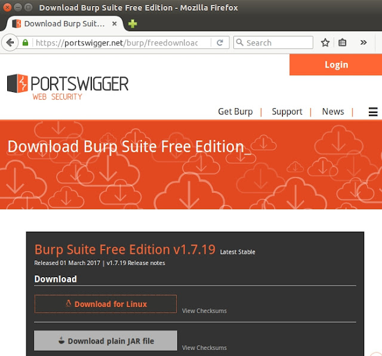Click the Download Burp Suite Free Edition banner title
This screenshot has height=356, width=382.
tap(129, 148)
